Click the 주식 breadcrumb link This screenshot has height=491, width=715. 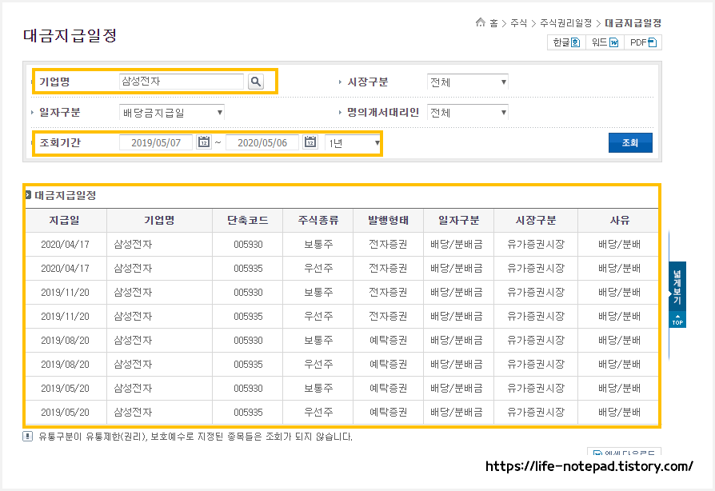point(518,23)
